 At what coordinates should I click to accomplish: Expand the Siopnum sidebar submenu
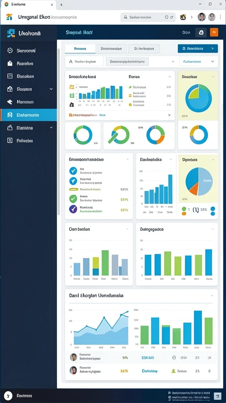tap(51, 89)
